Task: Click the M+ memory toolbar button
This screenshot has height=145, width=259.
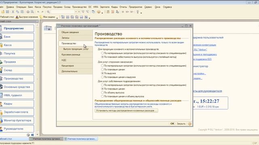Action: coord(127,12)
